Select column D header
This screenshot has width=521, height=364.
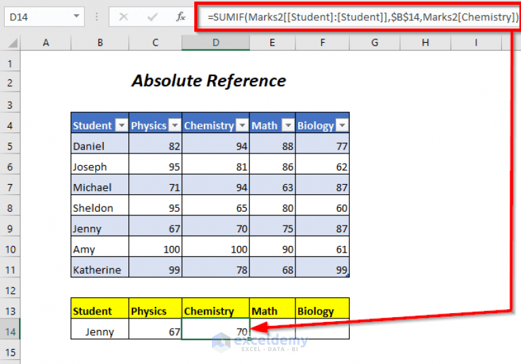215,43
